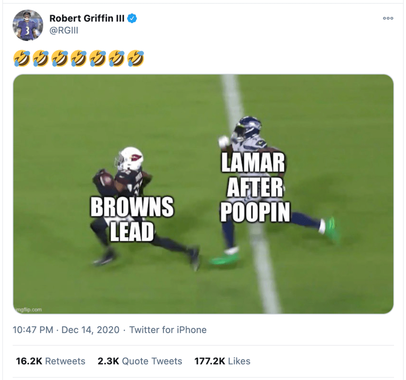Image resolution: width=406 pixels, height=380 pixels.
Task: Click the @RGIII handle
Action: coord(63,30)
